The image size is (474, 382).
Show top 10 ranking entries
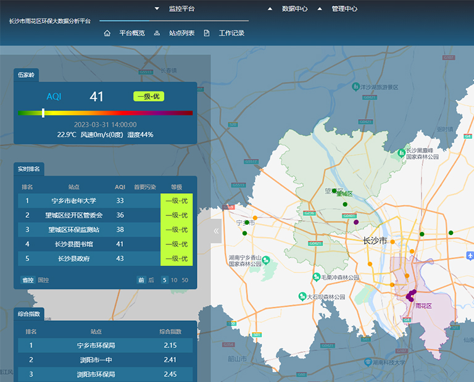tap(174, 280)
